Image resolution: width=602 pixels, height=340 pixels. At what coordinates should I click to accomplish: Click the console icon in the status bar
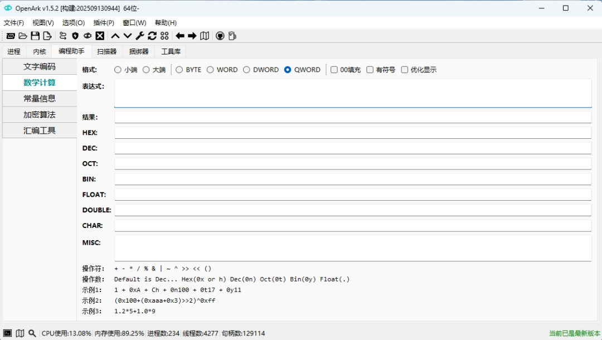tap(7, 333)
